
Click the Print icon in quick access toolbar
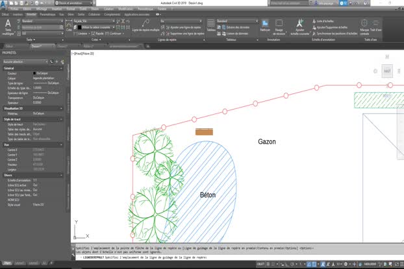[x=36, y=3]
